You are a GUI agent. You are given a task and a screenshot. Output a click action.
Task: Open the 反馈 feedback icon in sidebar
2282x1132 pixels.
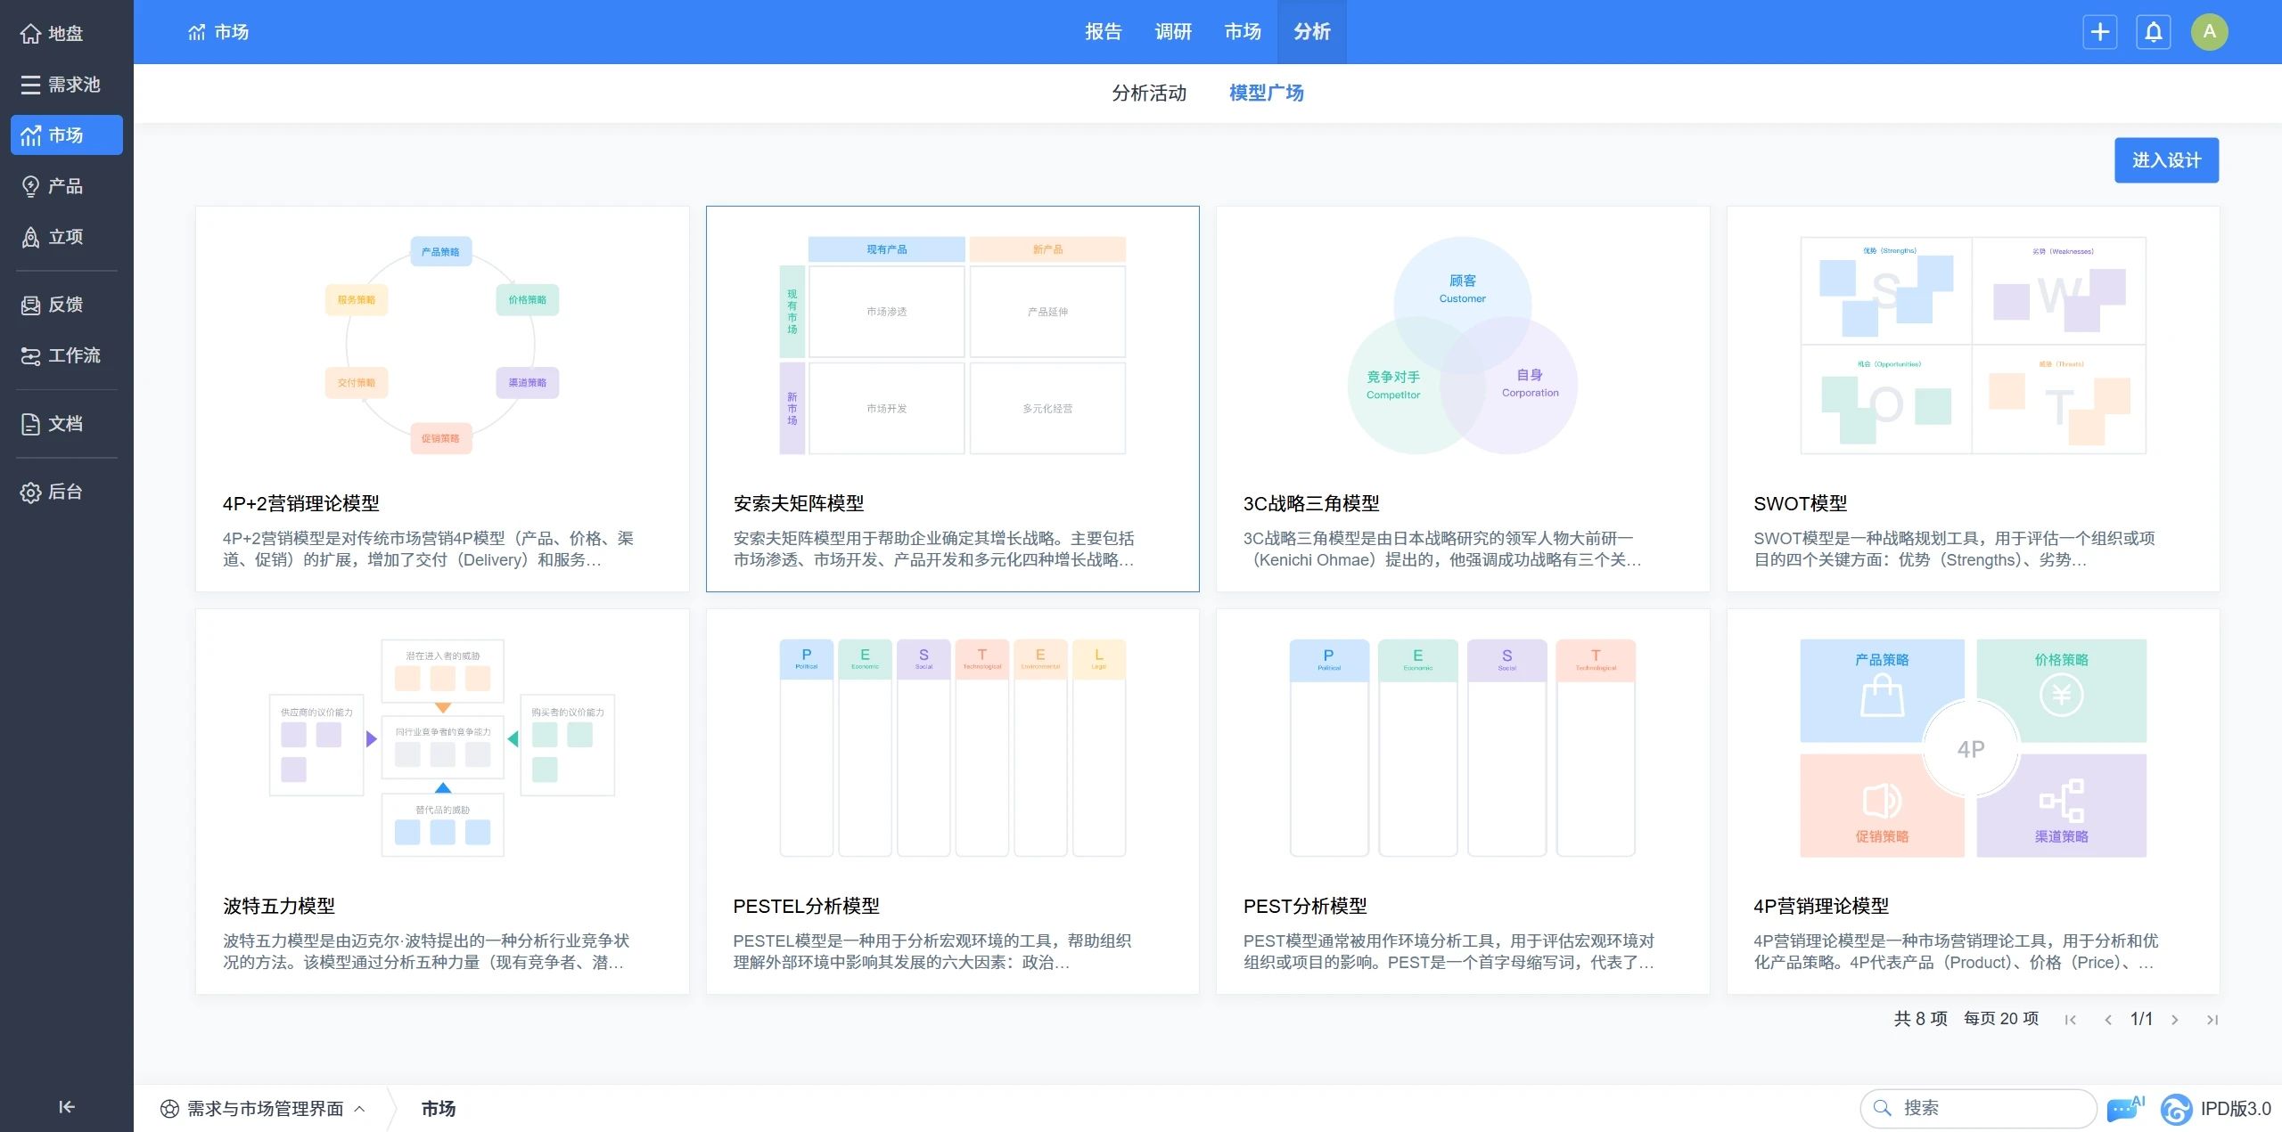31,305
